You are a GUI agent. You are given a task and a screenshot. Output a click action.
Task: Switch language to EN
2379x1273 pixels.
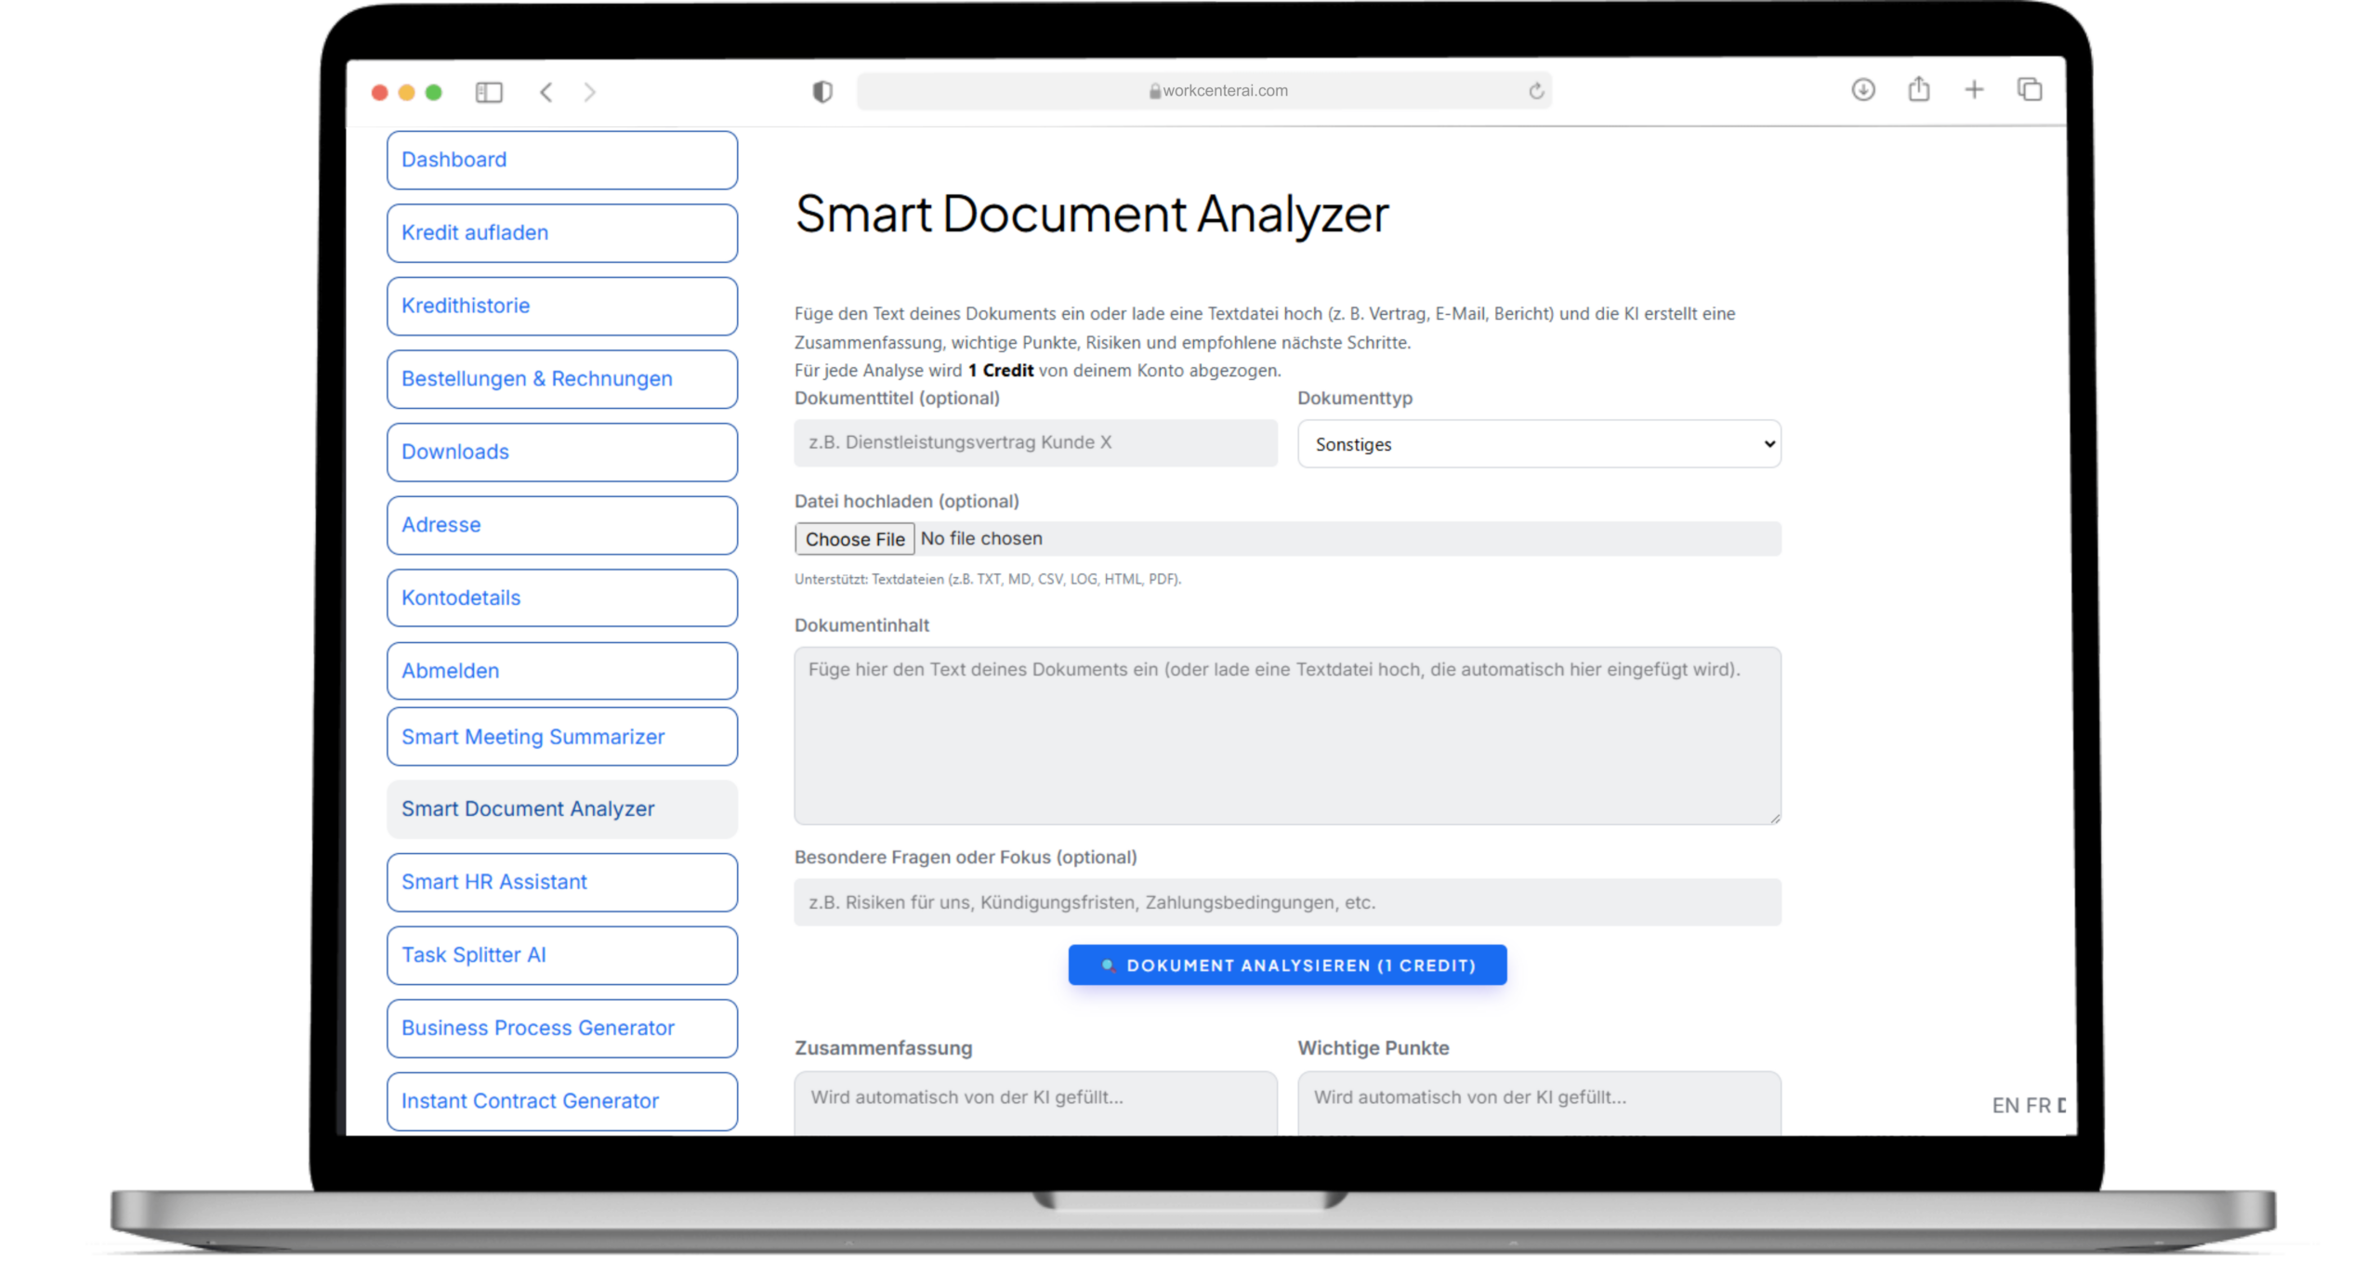coord(2004,1106)
